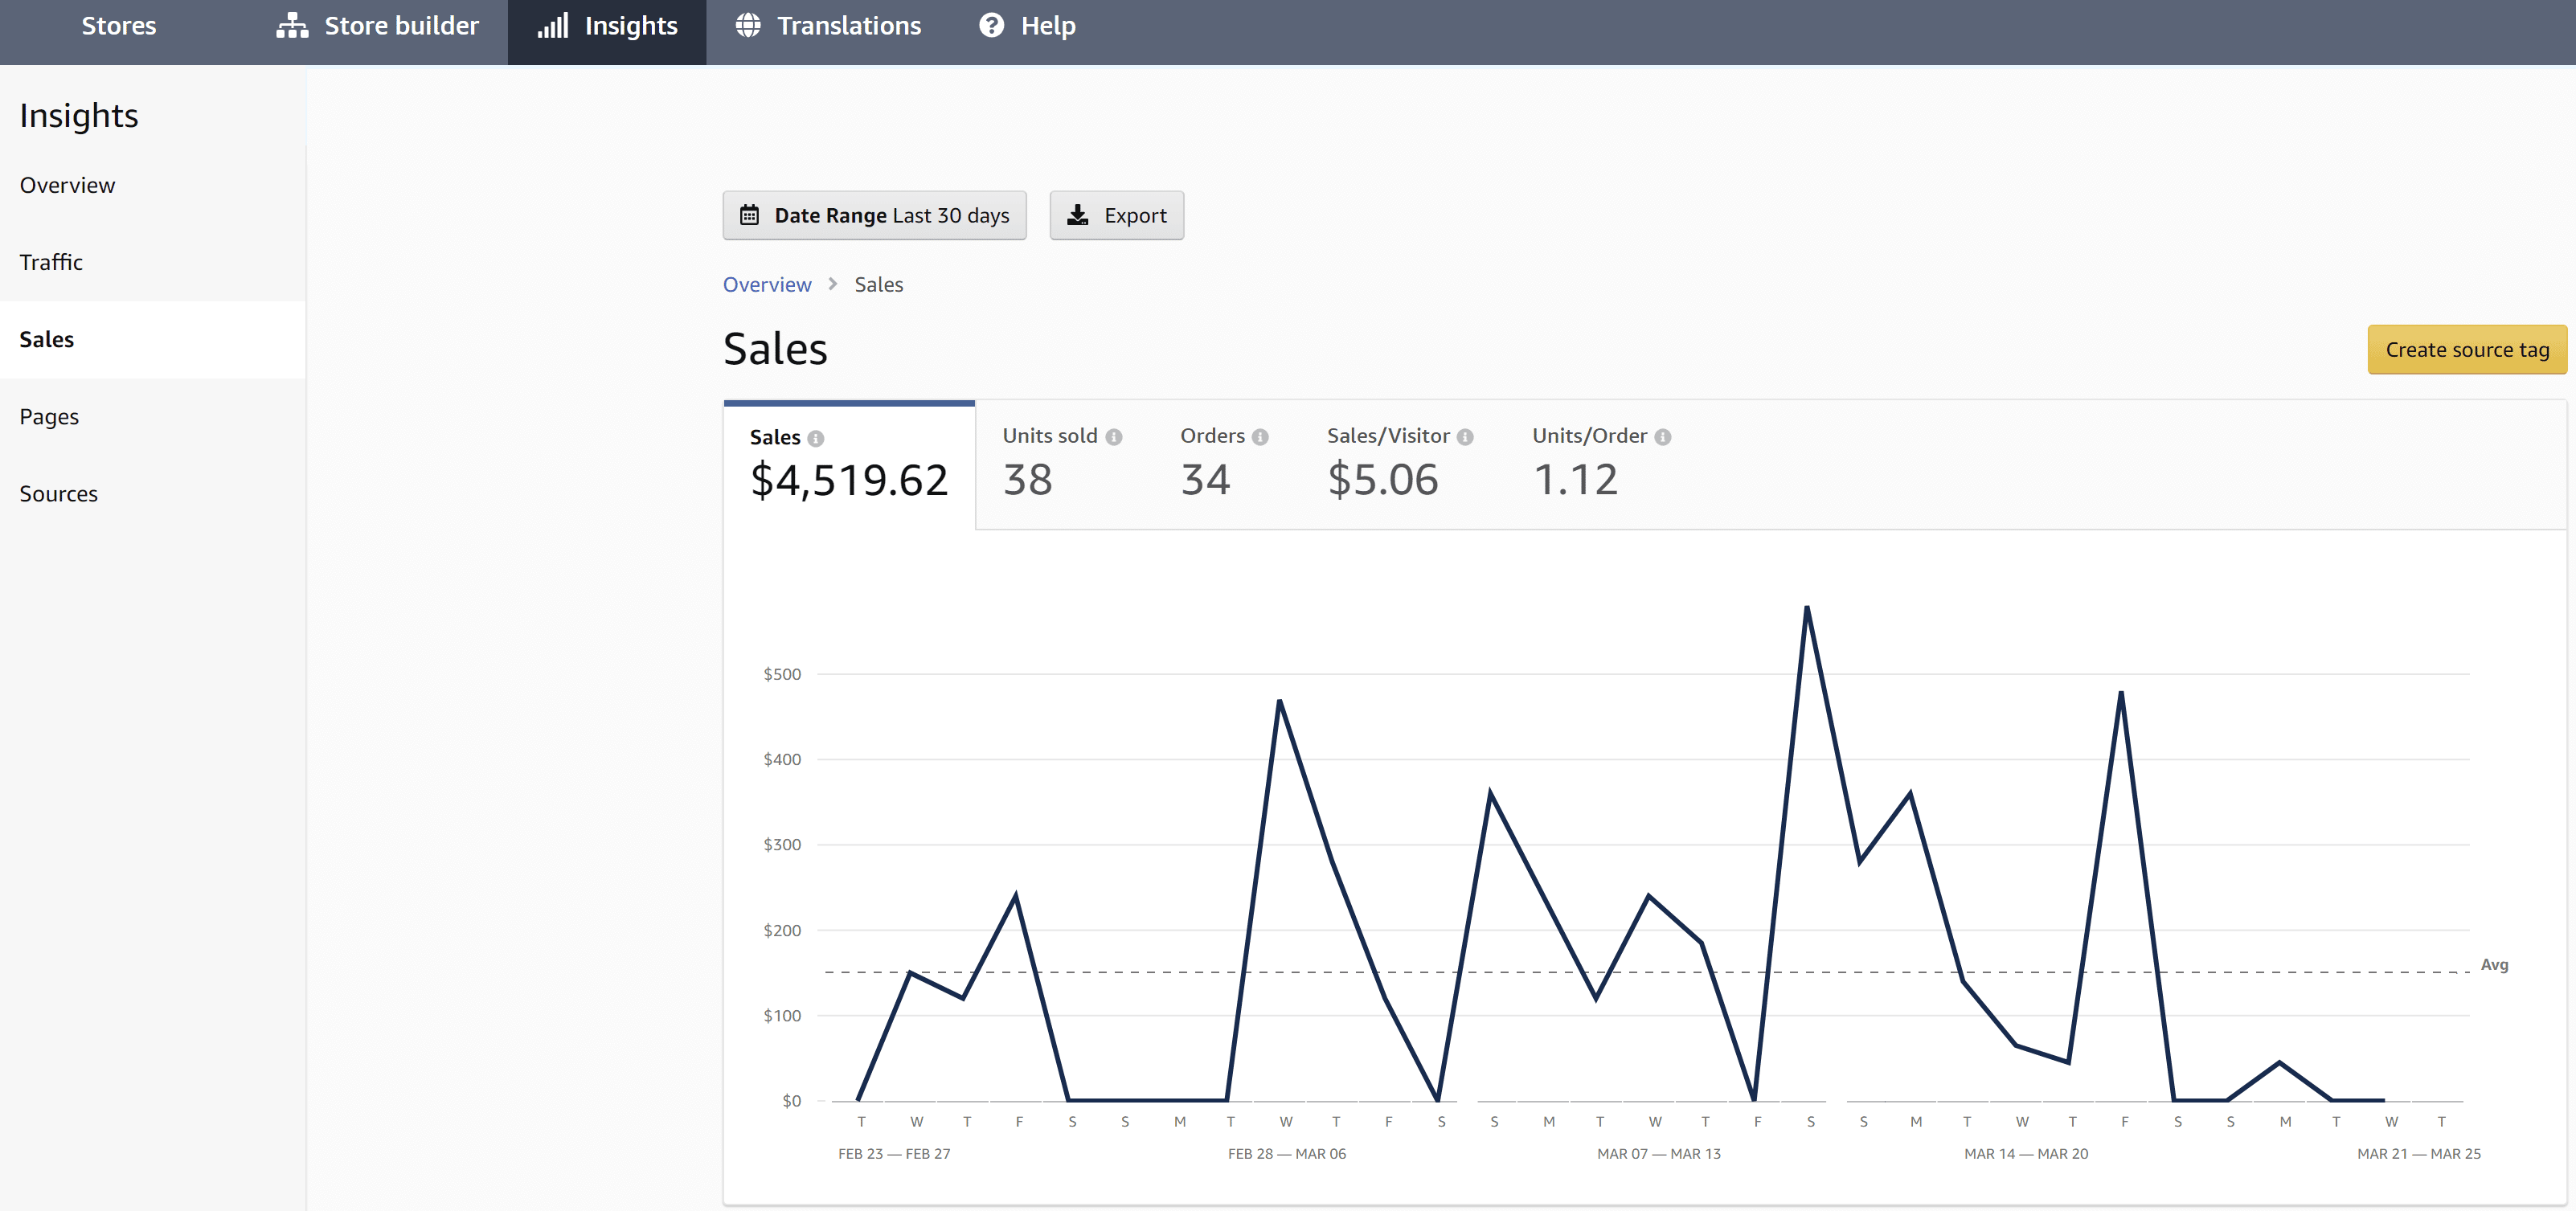This screenshot has height=1211, width=2576.
Task: Go to Stores in top navigation
Action: (118, 26)
